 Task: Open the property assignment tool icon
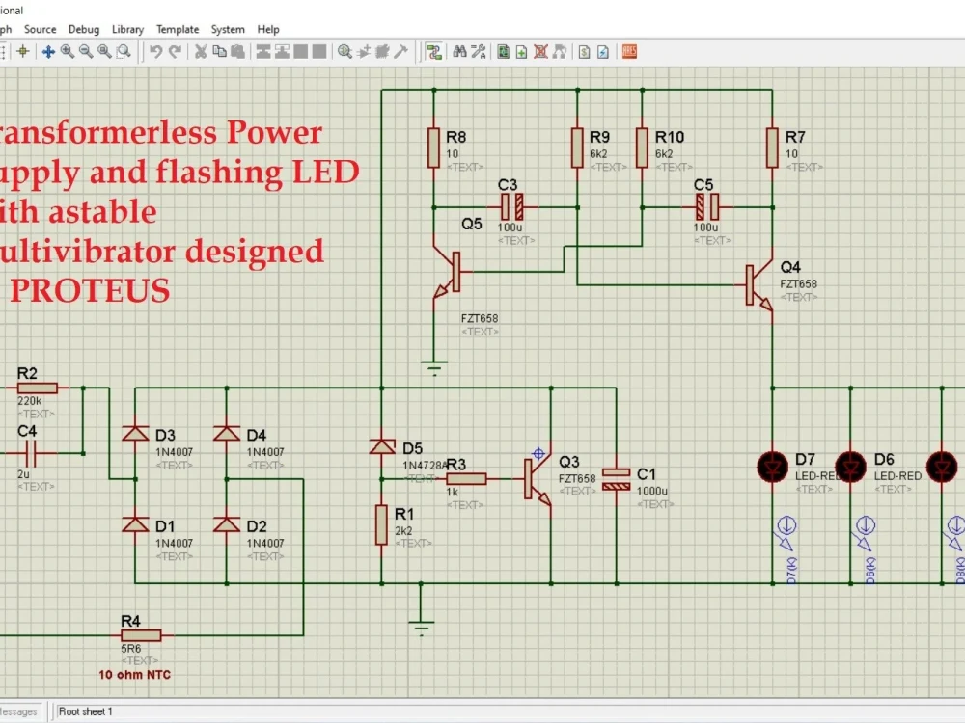[479, 52]
